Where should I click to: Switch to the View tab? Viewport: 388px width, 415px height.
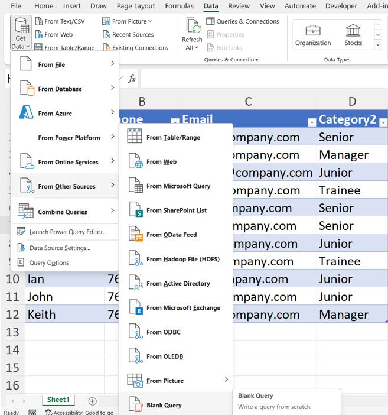(x=267, y=5)
